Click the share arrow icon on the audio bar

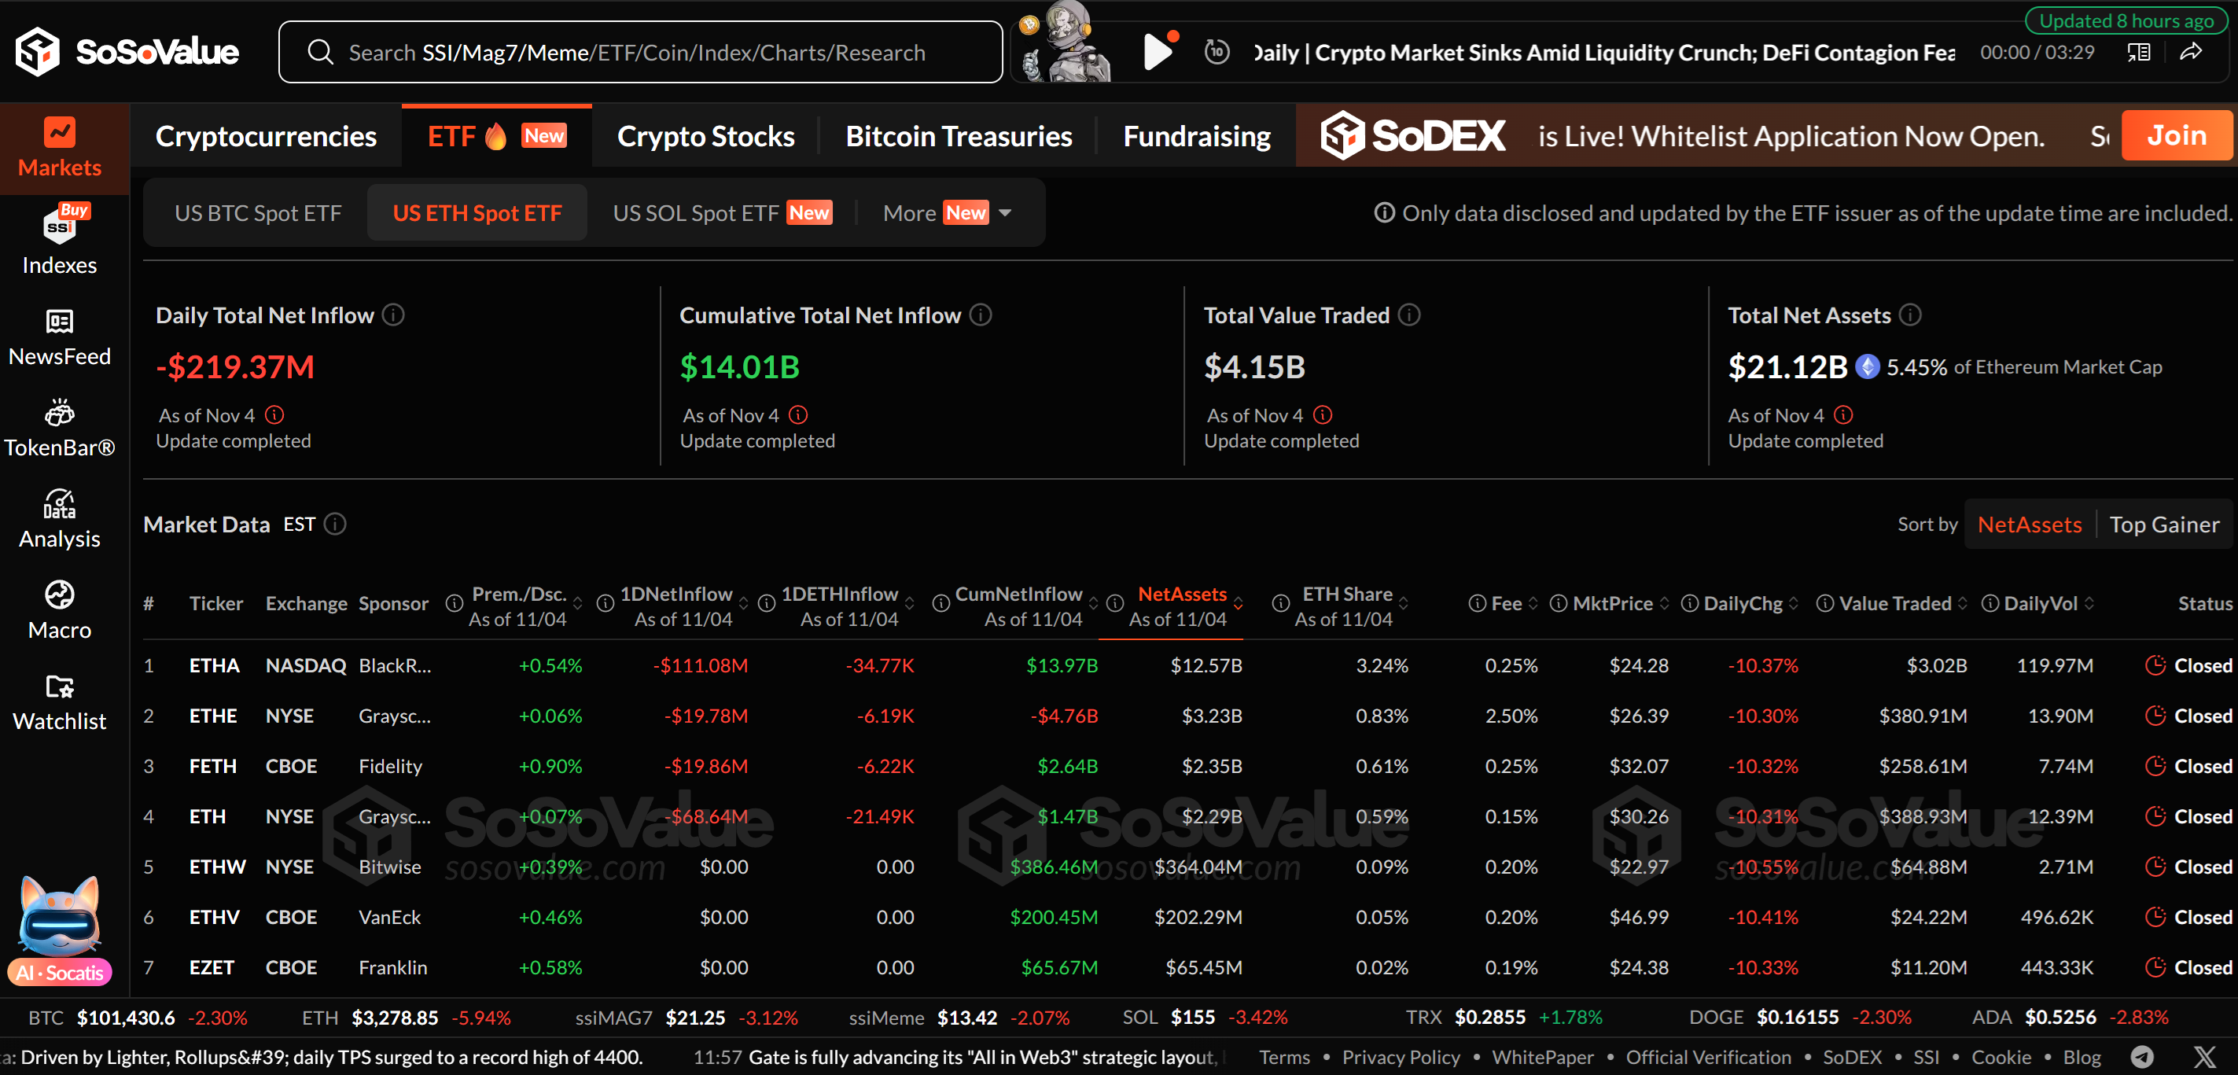[2190, 52]
